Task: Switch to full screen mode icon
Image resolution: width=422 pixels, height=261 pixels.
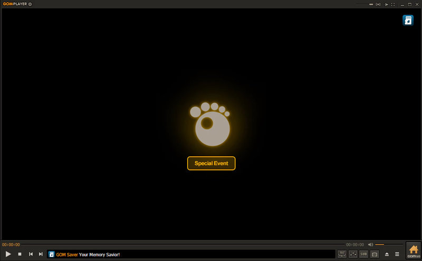Action: 393,4
